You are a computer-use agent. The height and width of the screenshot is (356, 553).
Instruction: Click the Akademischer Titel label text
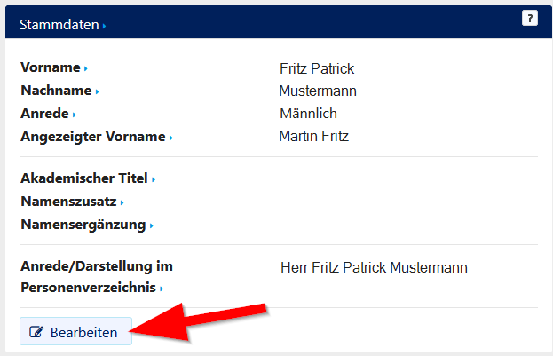click(83, 178)
